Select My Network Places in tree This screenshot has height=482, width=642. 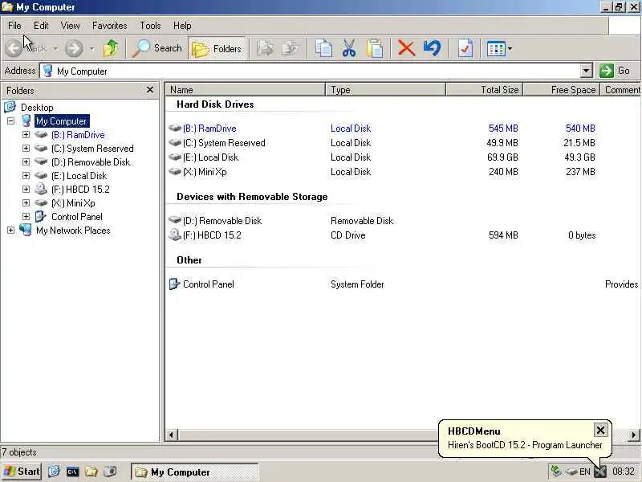(73, 231)
